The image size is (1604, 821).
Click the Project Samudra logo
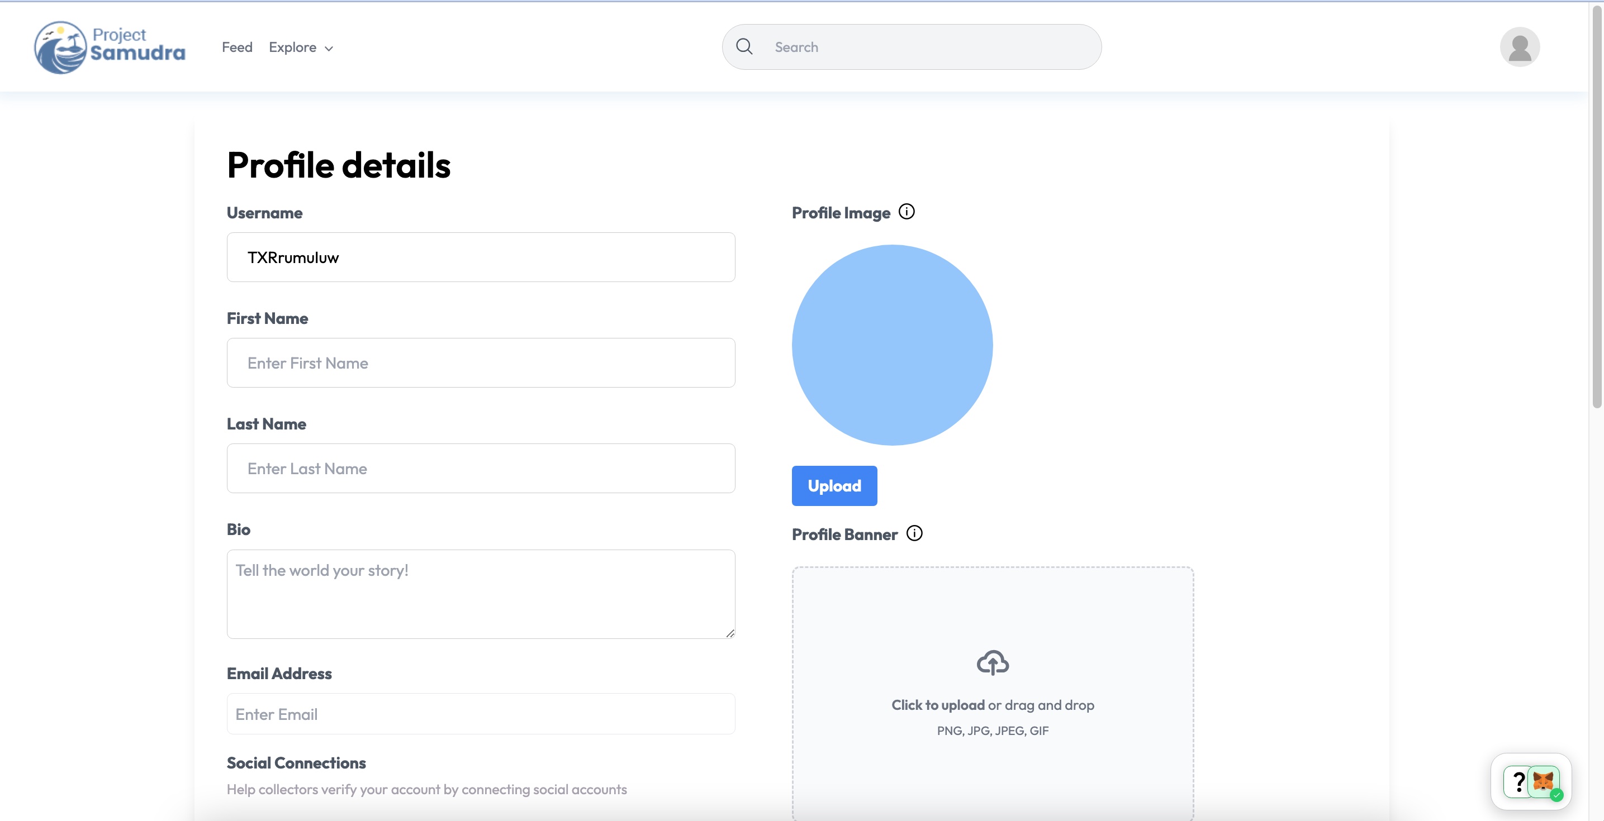pyautogui.click(x=109, y=47)
